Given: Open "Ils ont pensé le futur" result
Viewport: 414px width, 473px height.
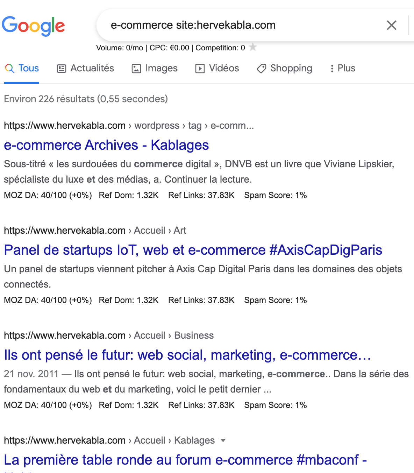Looking at the screenshot, I should click(187, 355).
